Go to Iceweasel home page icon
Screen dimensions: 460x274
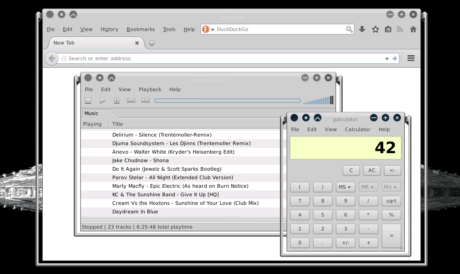coord(413,29)
